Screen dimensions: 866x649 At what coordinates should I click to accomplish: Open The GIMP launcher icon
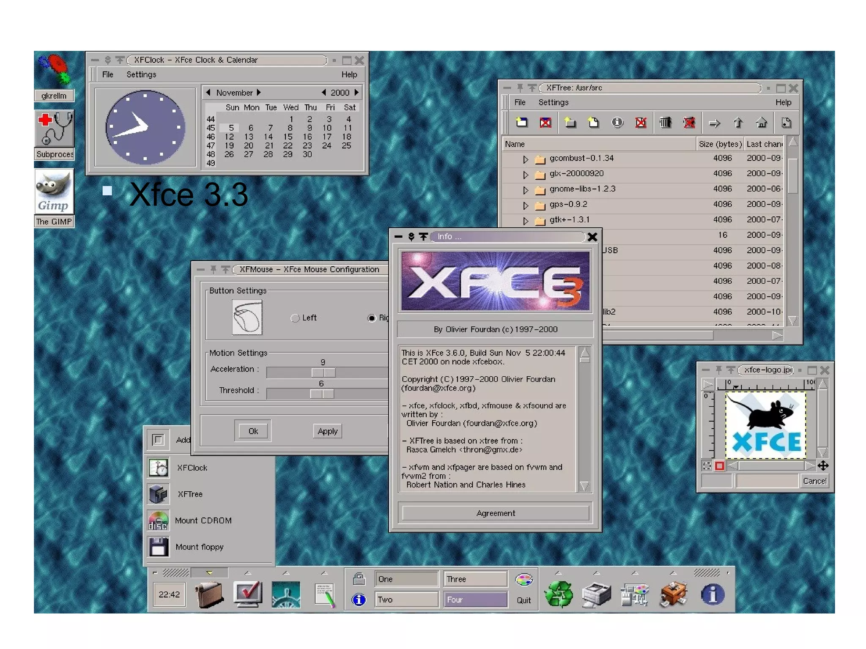(54, 191)
